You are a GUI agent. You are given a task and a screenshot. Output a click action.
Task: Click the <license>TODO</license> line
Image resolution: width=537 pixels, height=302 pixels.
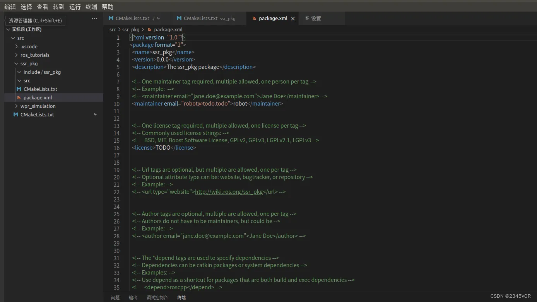(164, 148)
